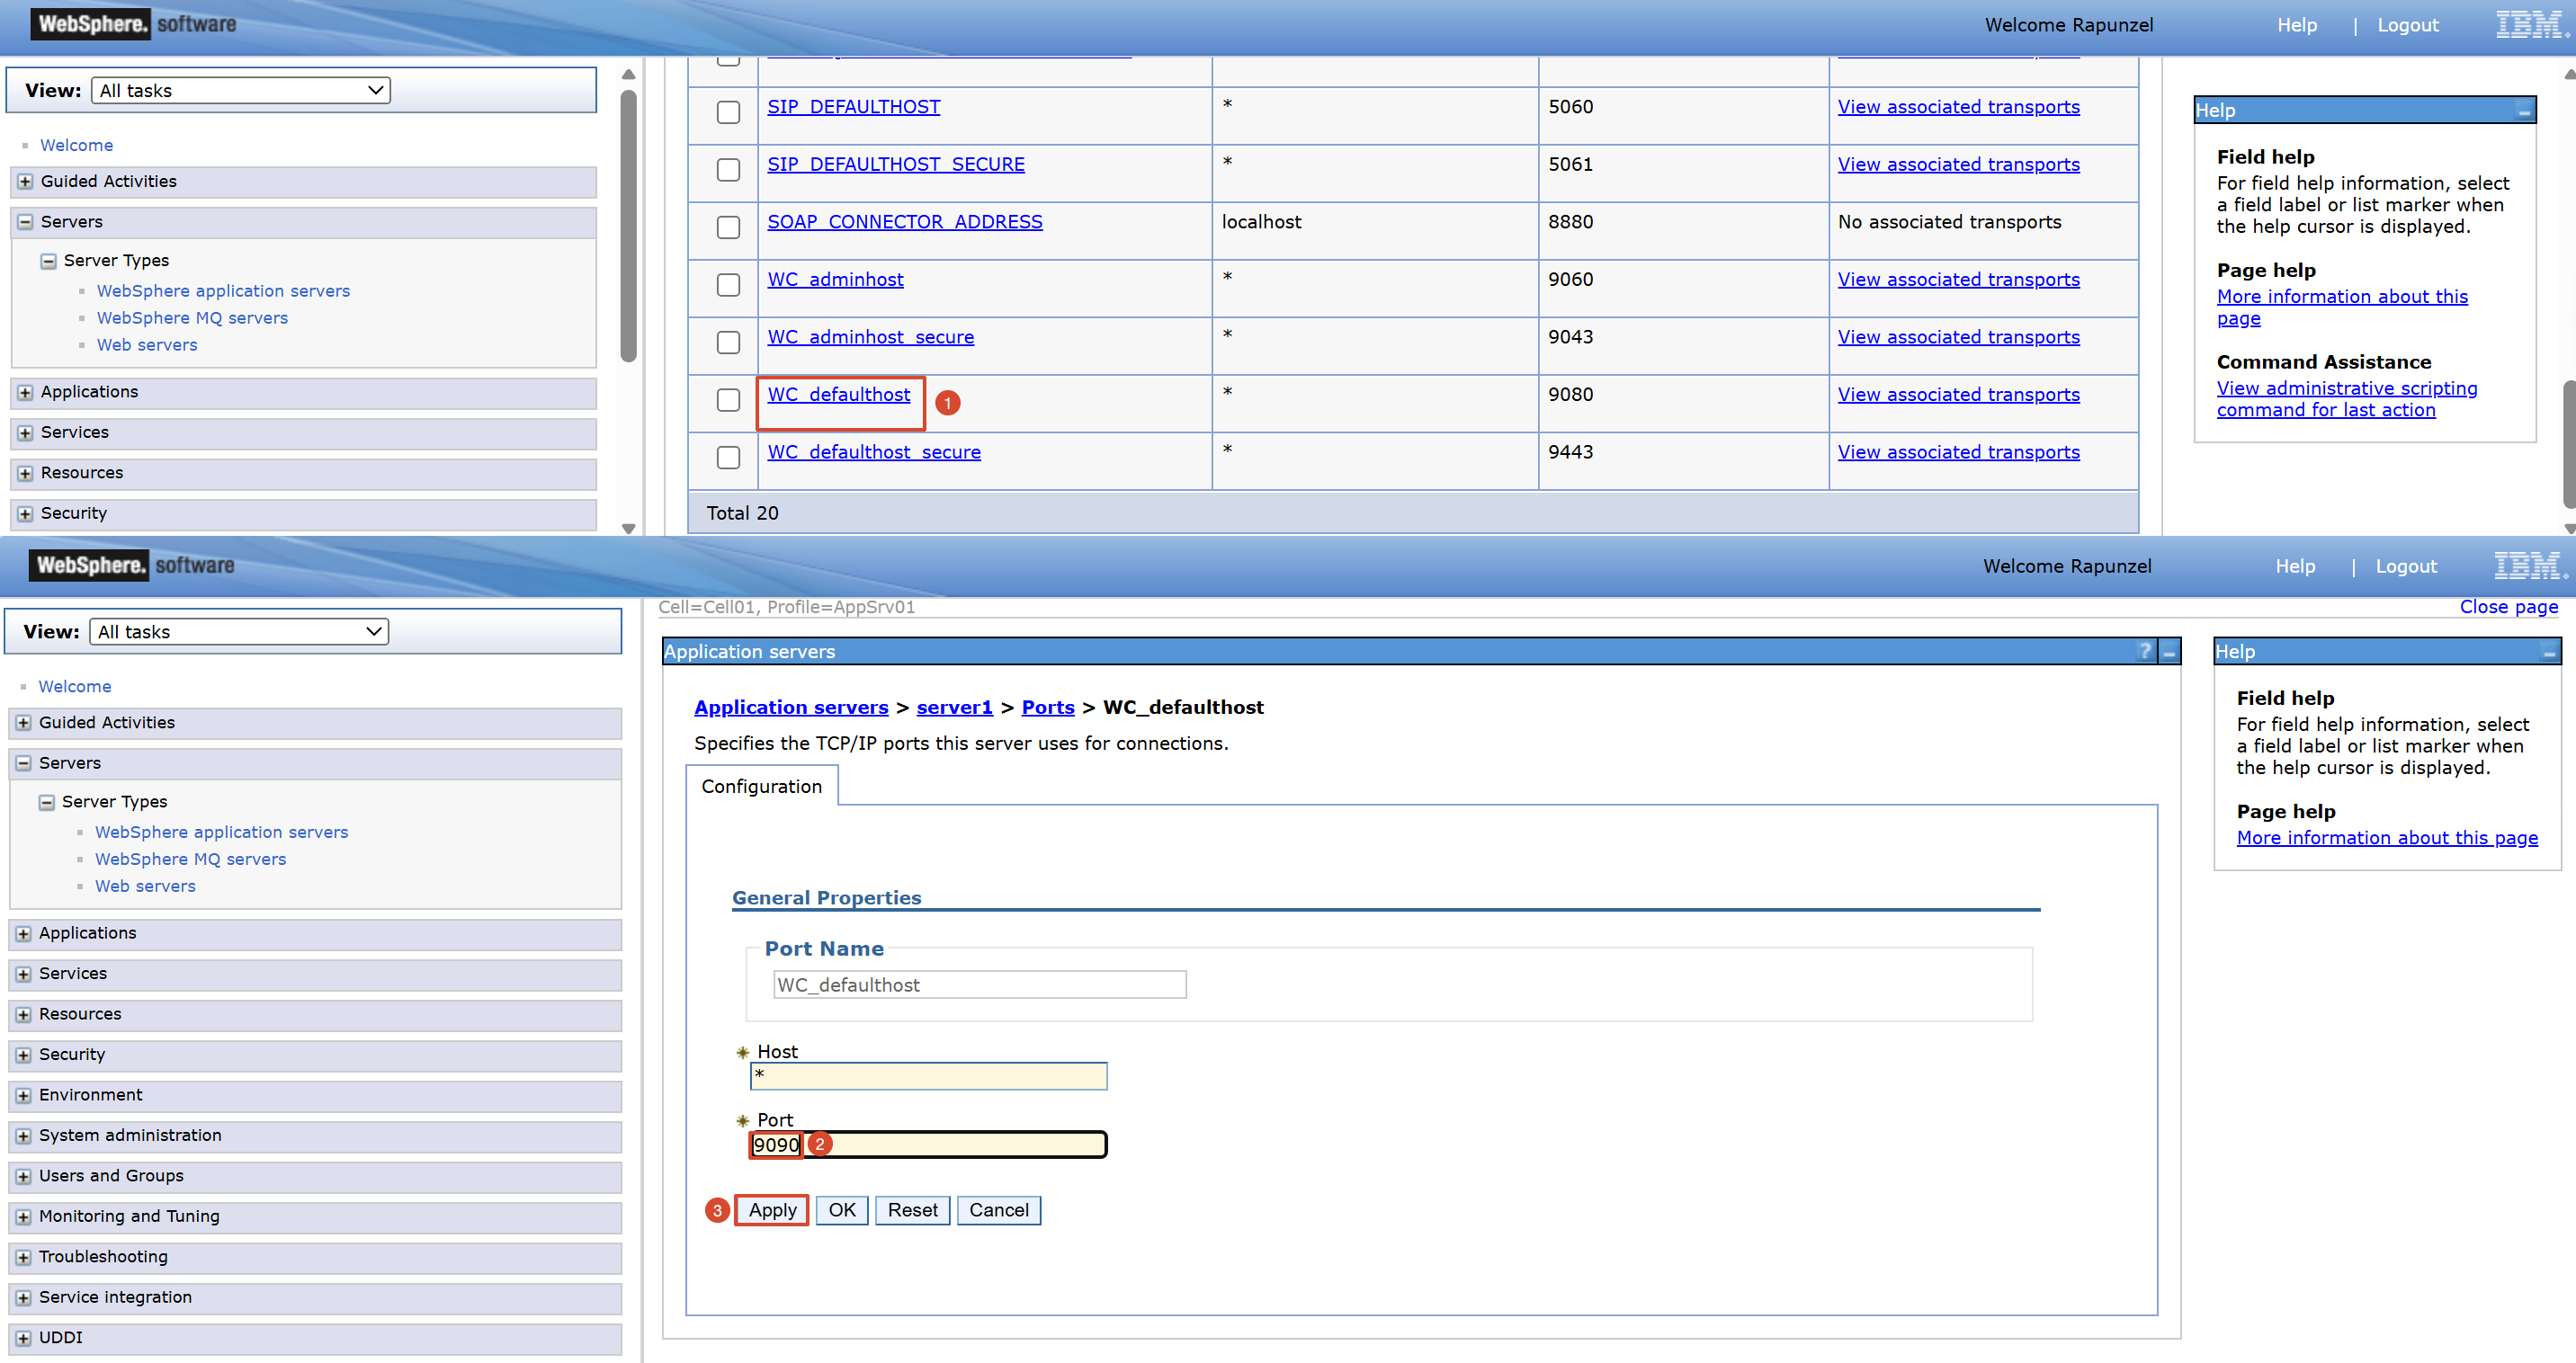Check the WC_adminhost_secure row checkbox
Screen dimensions: 2576x1363
pos(728,342)
